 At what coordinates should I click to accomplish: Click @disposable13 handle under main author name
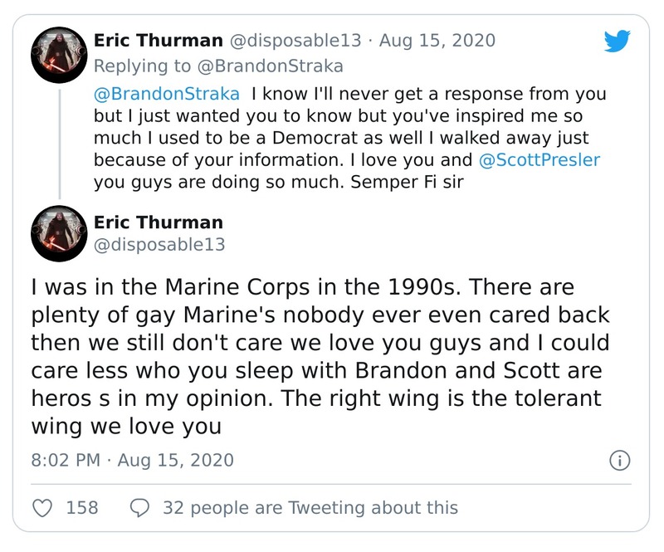pyautogui.click(x=159, y=245)
